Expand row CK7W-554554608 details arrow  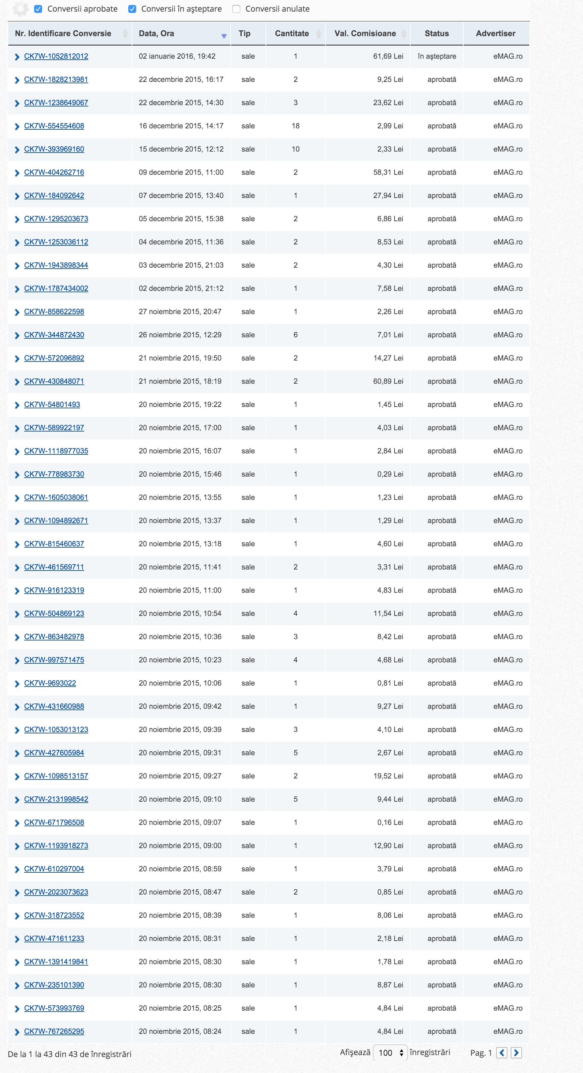point(17,127)
